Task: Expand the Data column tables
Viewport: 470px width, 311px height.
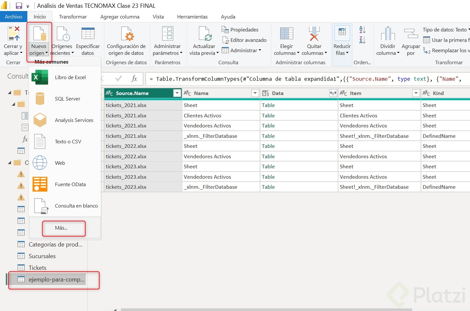Action: 333,93
